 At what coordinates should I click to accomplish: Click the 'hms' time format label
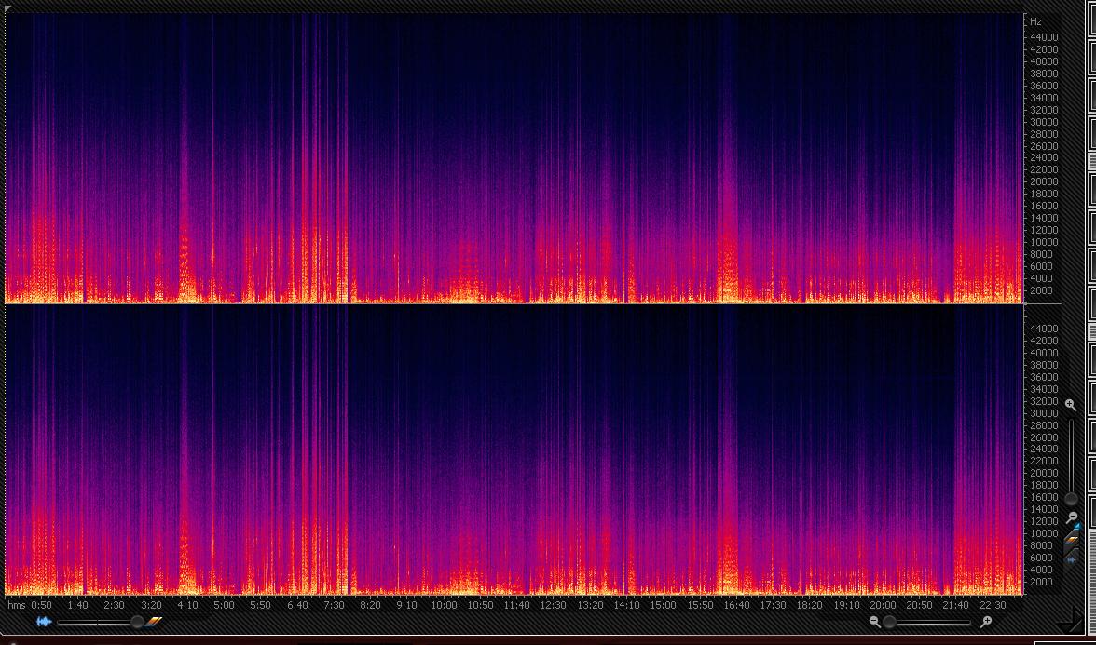(x=16, y=605)
